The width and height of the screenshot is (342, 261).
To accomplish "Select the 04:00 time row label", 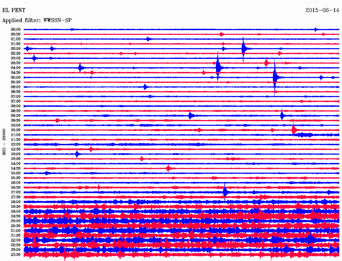I will (15, 68).
